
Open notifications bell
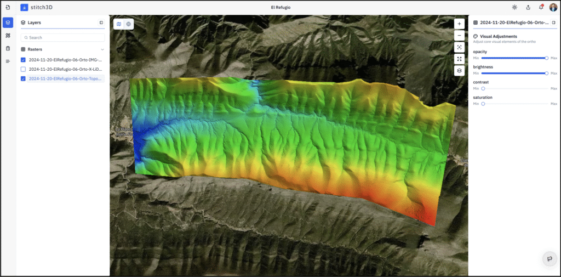point(541,7)
